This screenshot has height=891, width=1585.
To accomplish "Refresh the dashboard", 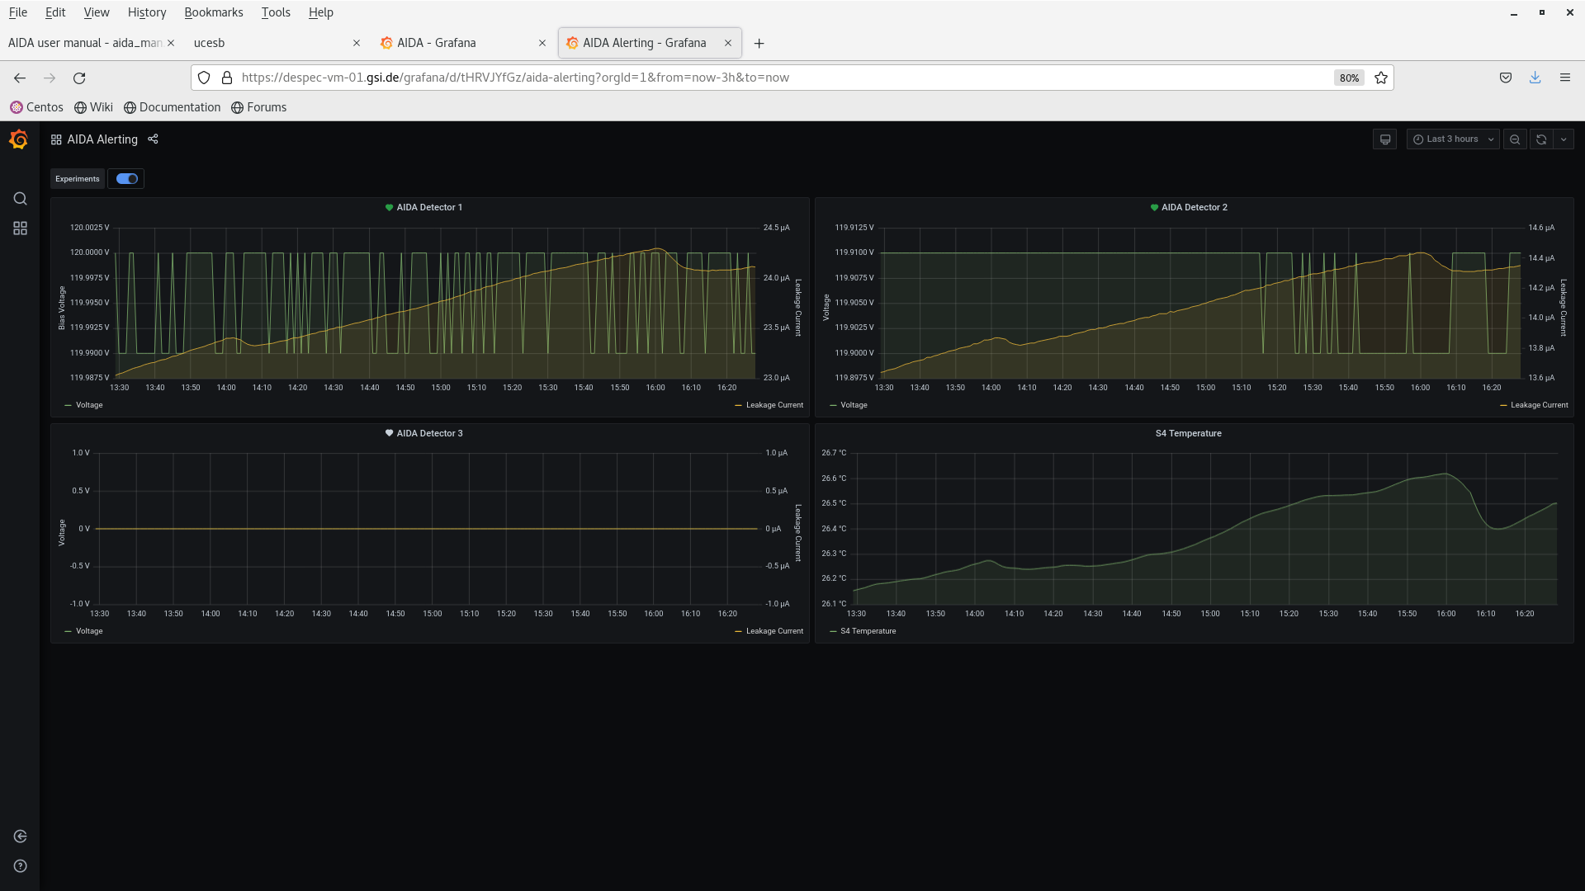I will coord(1541,139).
